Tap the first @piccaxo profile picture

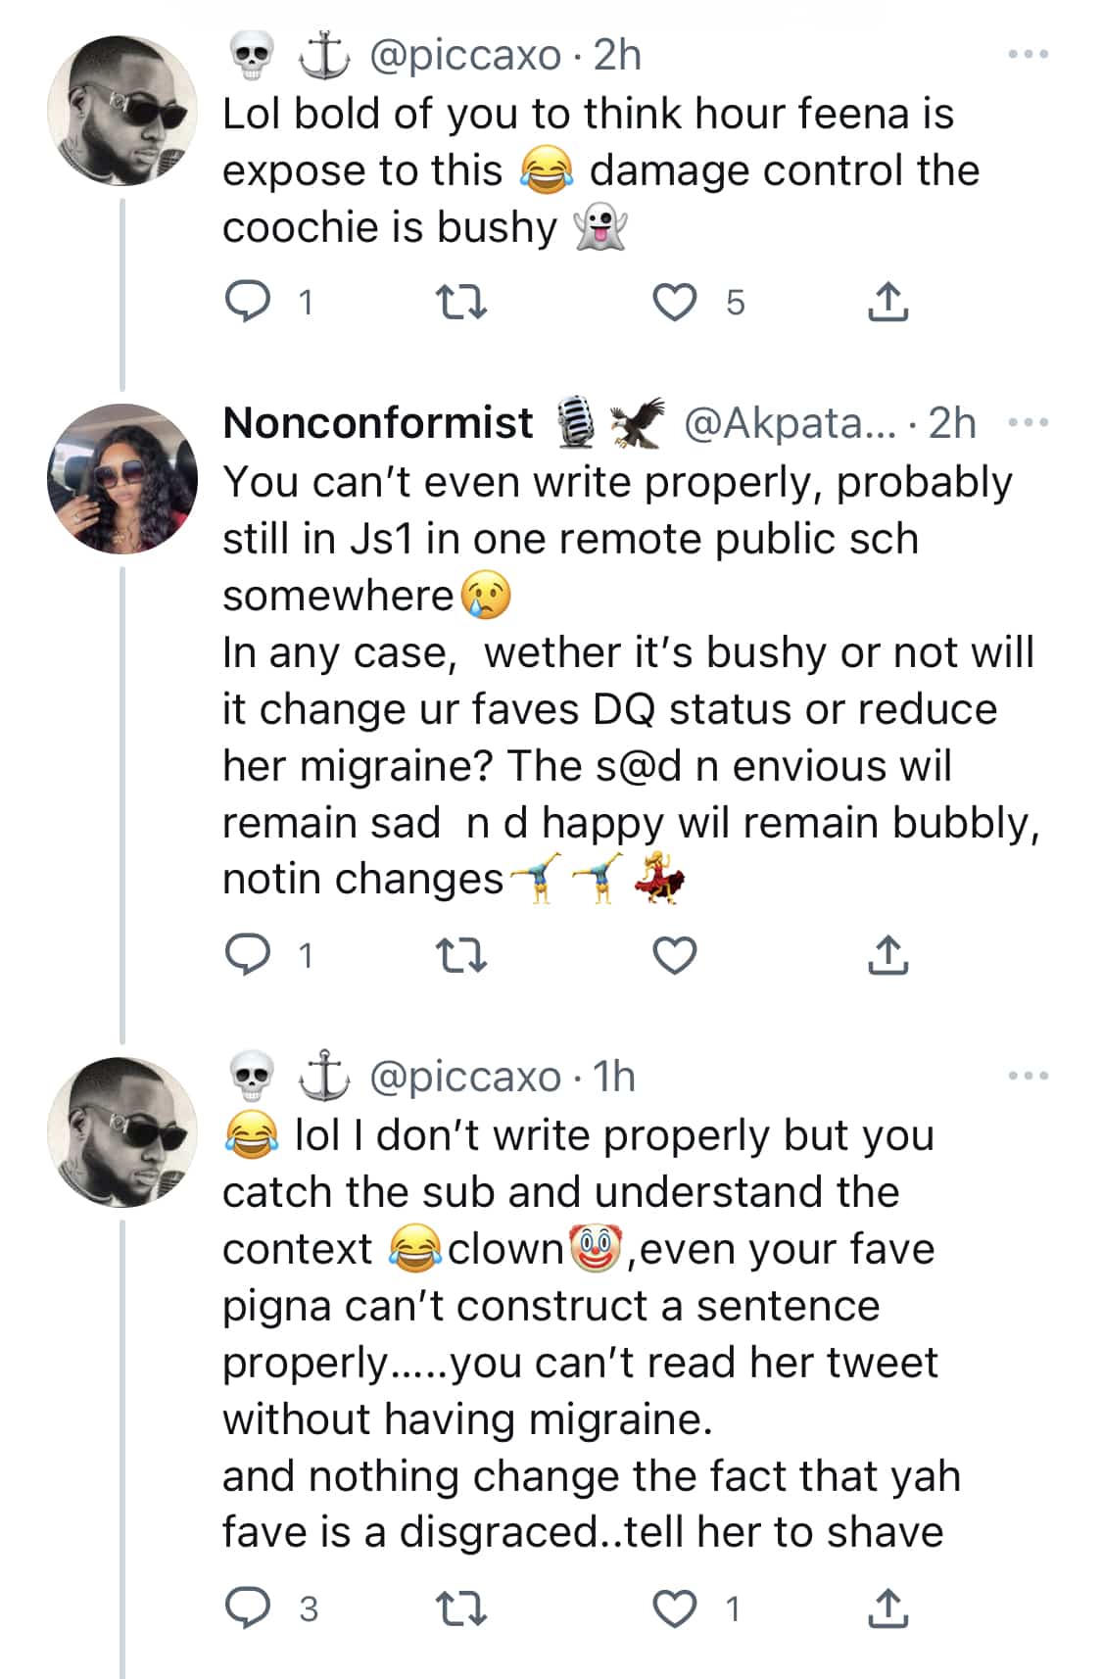(122, 111)
